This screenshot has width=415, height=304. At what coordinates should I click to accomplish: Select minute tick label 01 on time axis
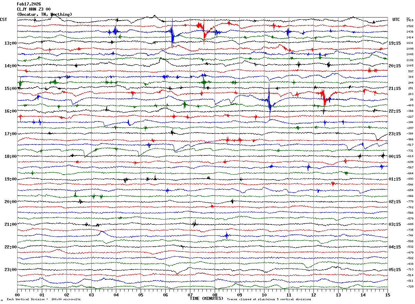pos(42,295)
